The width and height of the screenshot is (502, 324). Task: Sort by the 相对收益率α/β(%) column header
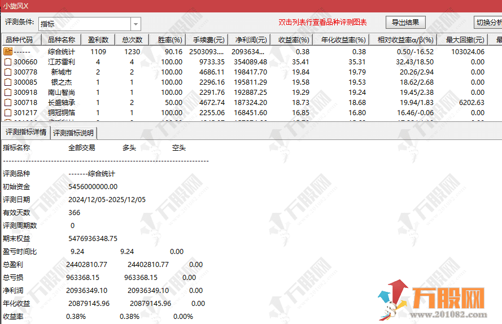pyautogui.click(x=403, y=40)
